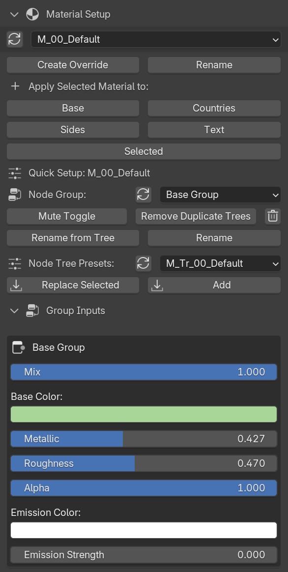Apply material to Countries
288x572 pixels.
point(214,108)
